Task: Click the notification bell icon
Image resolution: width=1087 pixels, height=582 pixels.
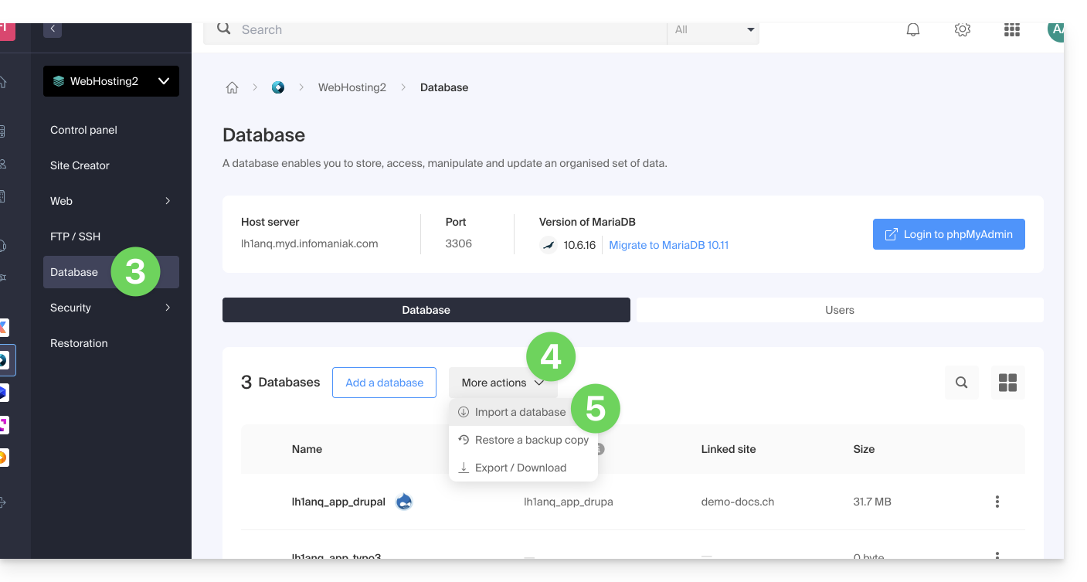Action: [913, 30]
